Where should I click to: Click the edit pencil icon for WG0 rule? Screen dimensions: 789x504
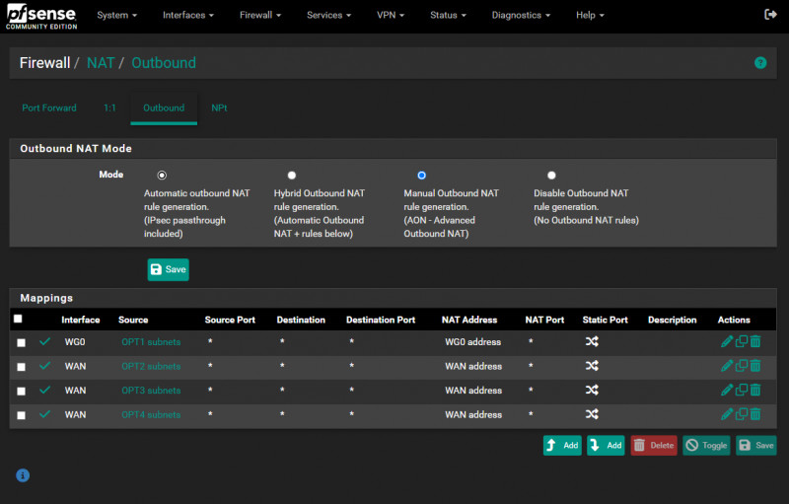(727, 341)
